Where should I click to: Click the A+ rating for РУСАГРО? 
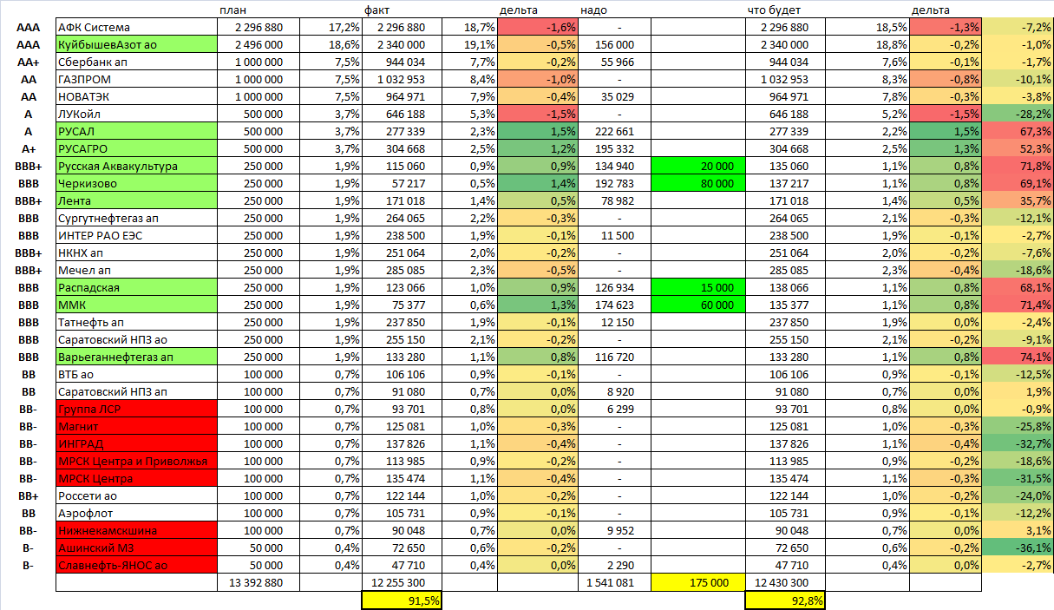29,148
